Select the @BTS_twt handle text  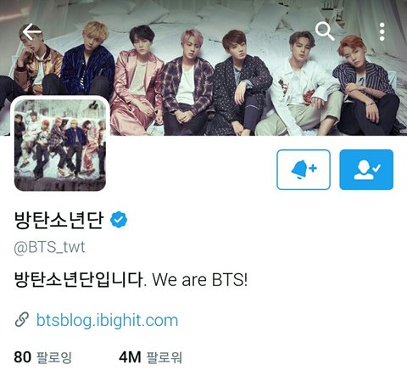coord(49,247)
